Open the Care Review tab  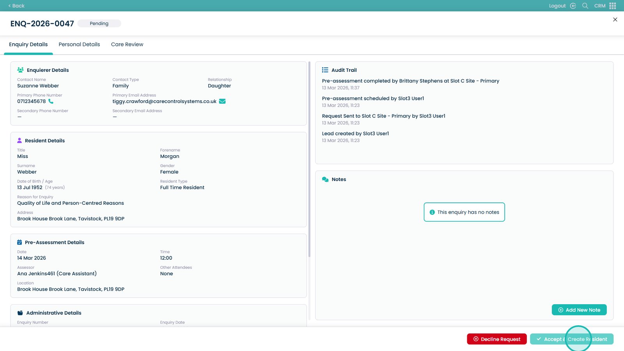point(127,44)
